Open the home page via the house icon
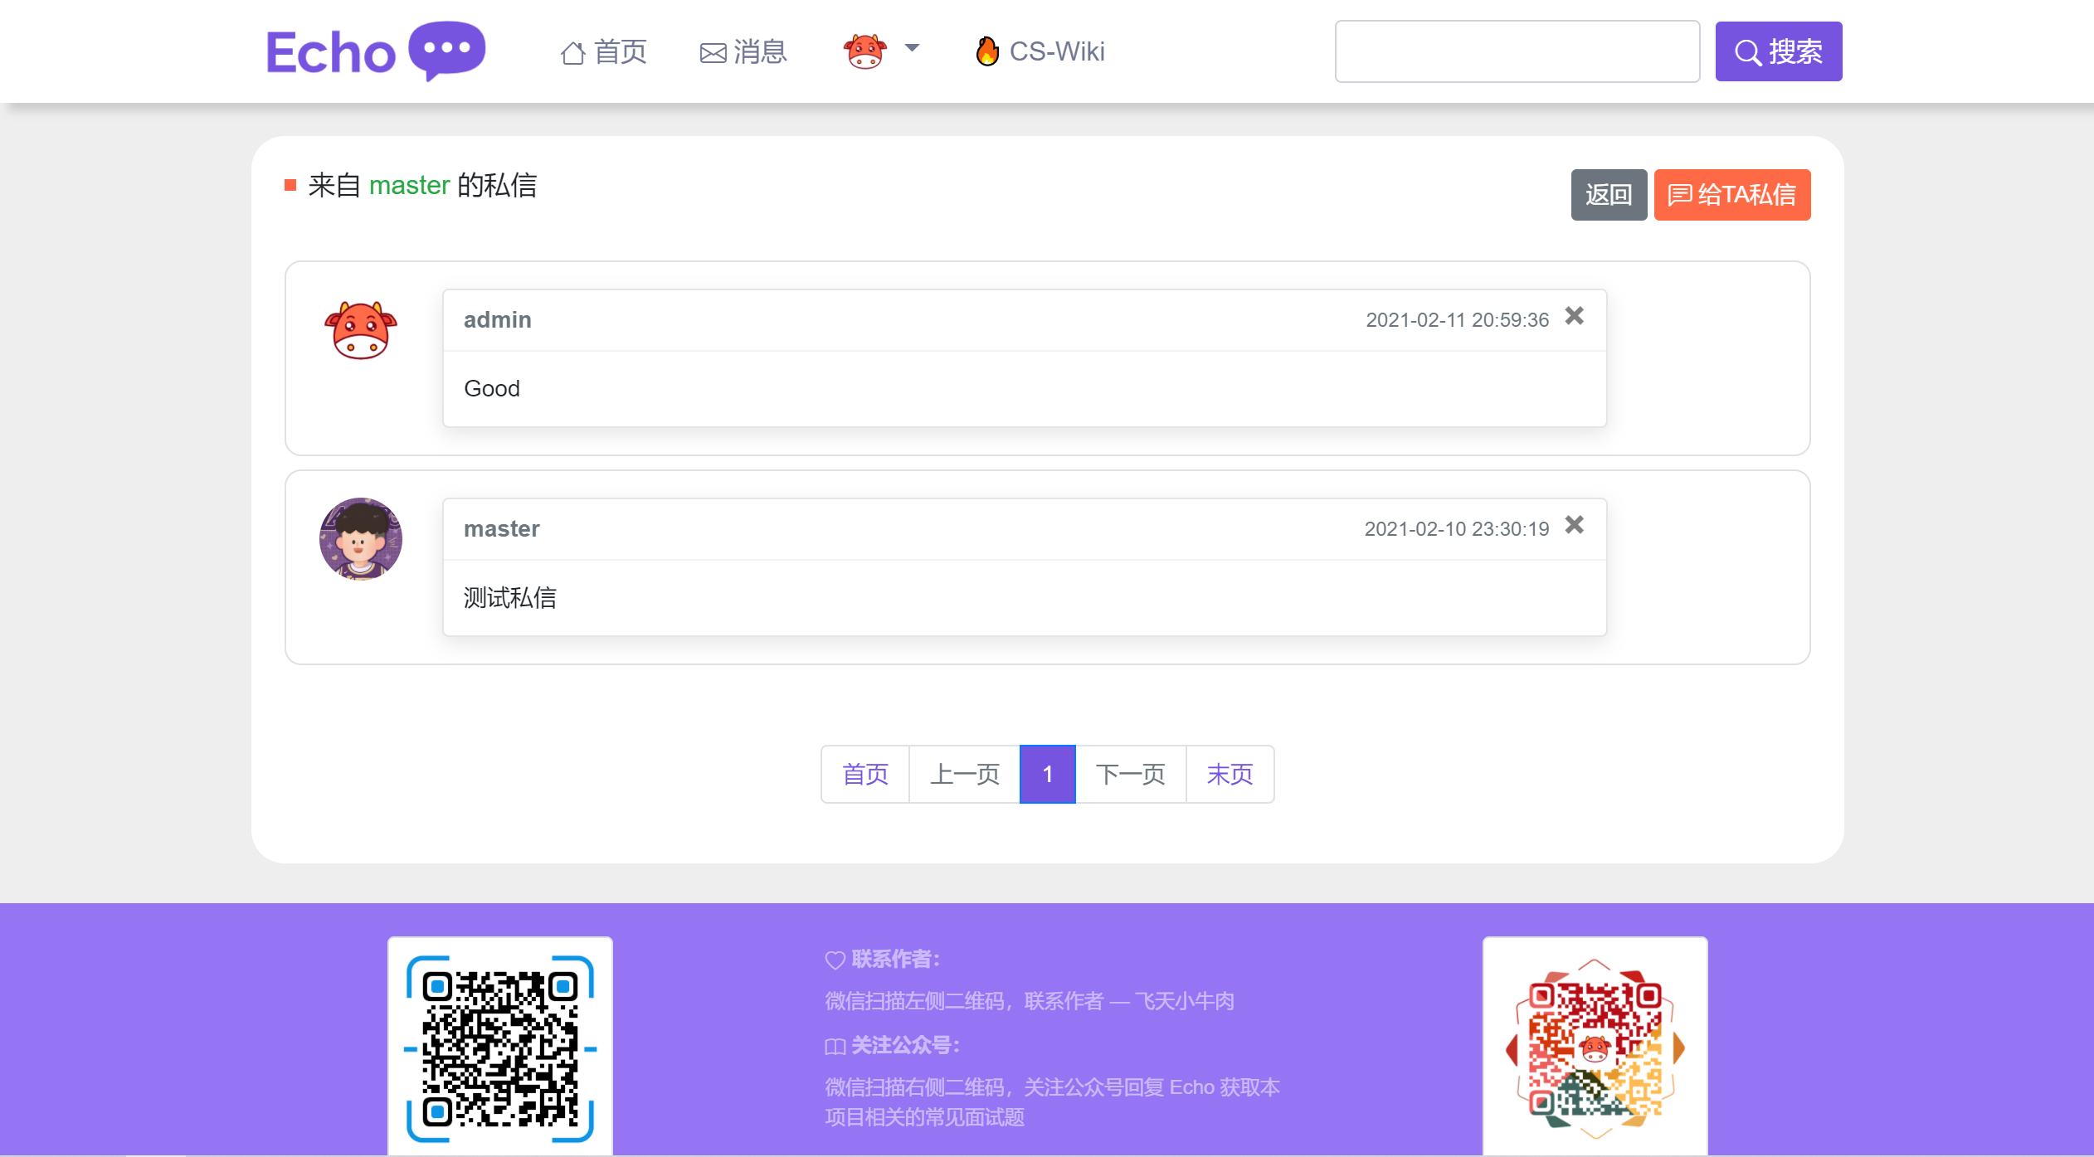The image size is (2094, 1157). coord(572,51)
